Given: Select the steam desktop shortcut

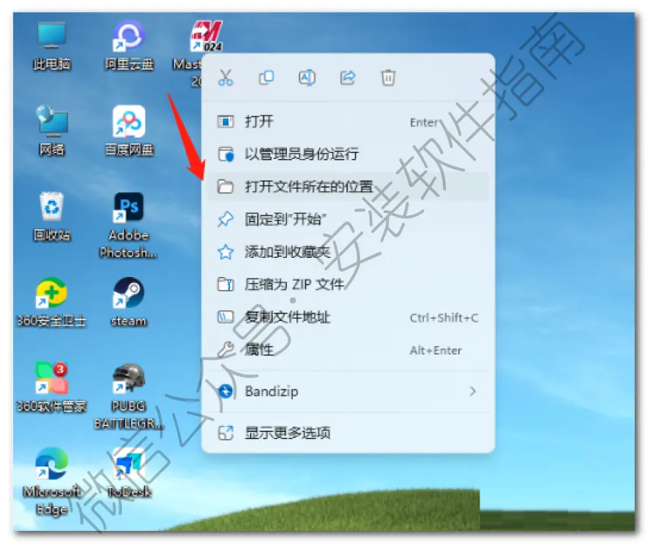Looking at the screenshot, I should pyautogui.click(x=129, y=302).
